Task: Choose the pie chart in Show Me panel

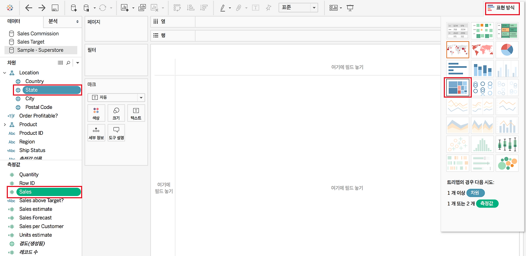Action: 507,49
